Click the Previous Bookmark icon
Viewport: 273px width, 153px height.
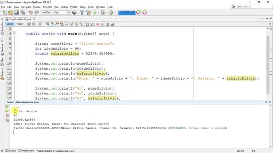point(72,24)
